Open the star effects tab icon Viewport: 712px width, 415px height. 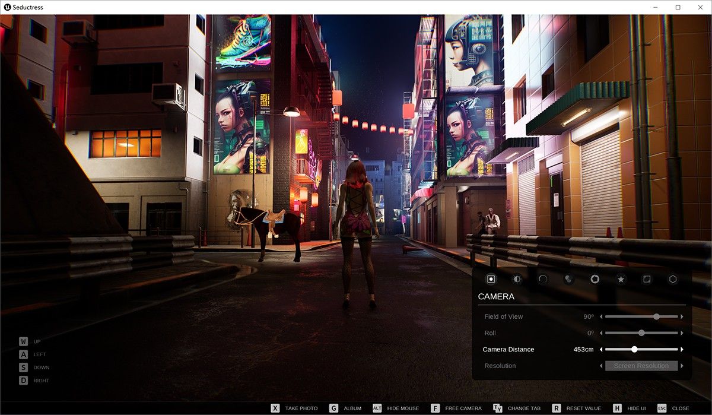621,278
